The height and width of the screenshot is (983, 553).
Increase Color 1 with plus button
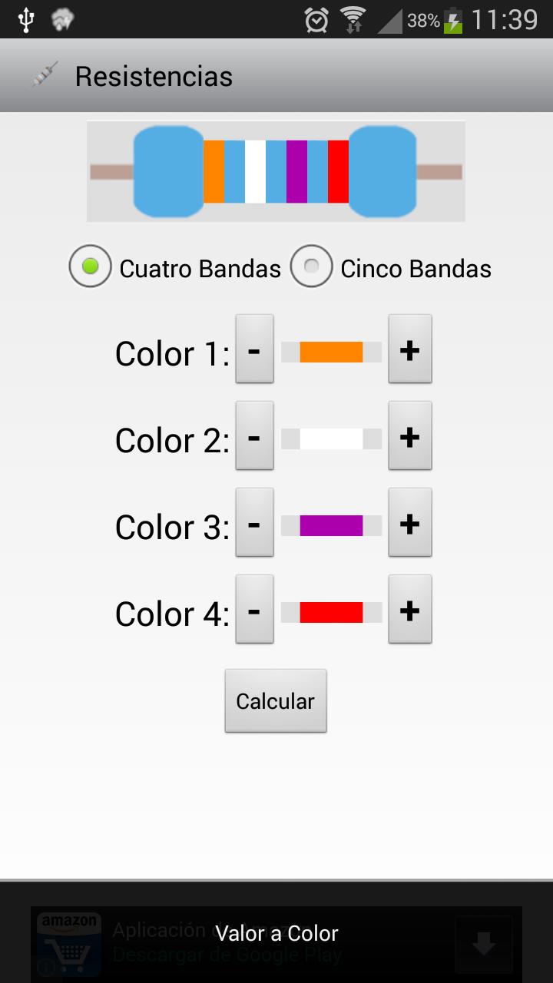click(x=410, y=349)
